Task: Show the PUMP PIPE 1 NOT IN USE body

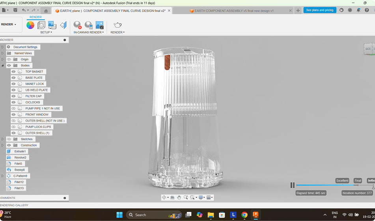Action: click(14, 109)
